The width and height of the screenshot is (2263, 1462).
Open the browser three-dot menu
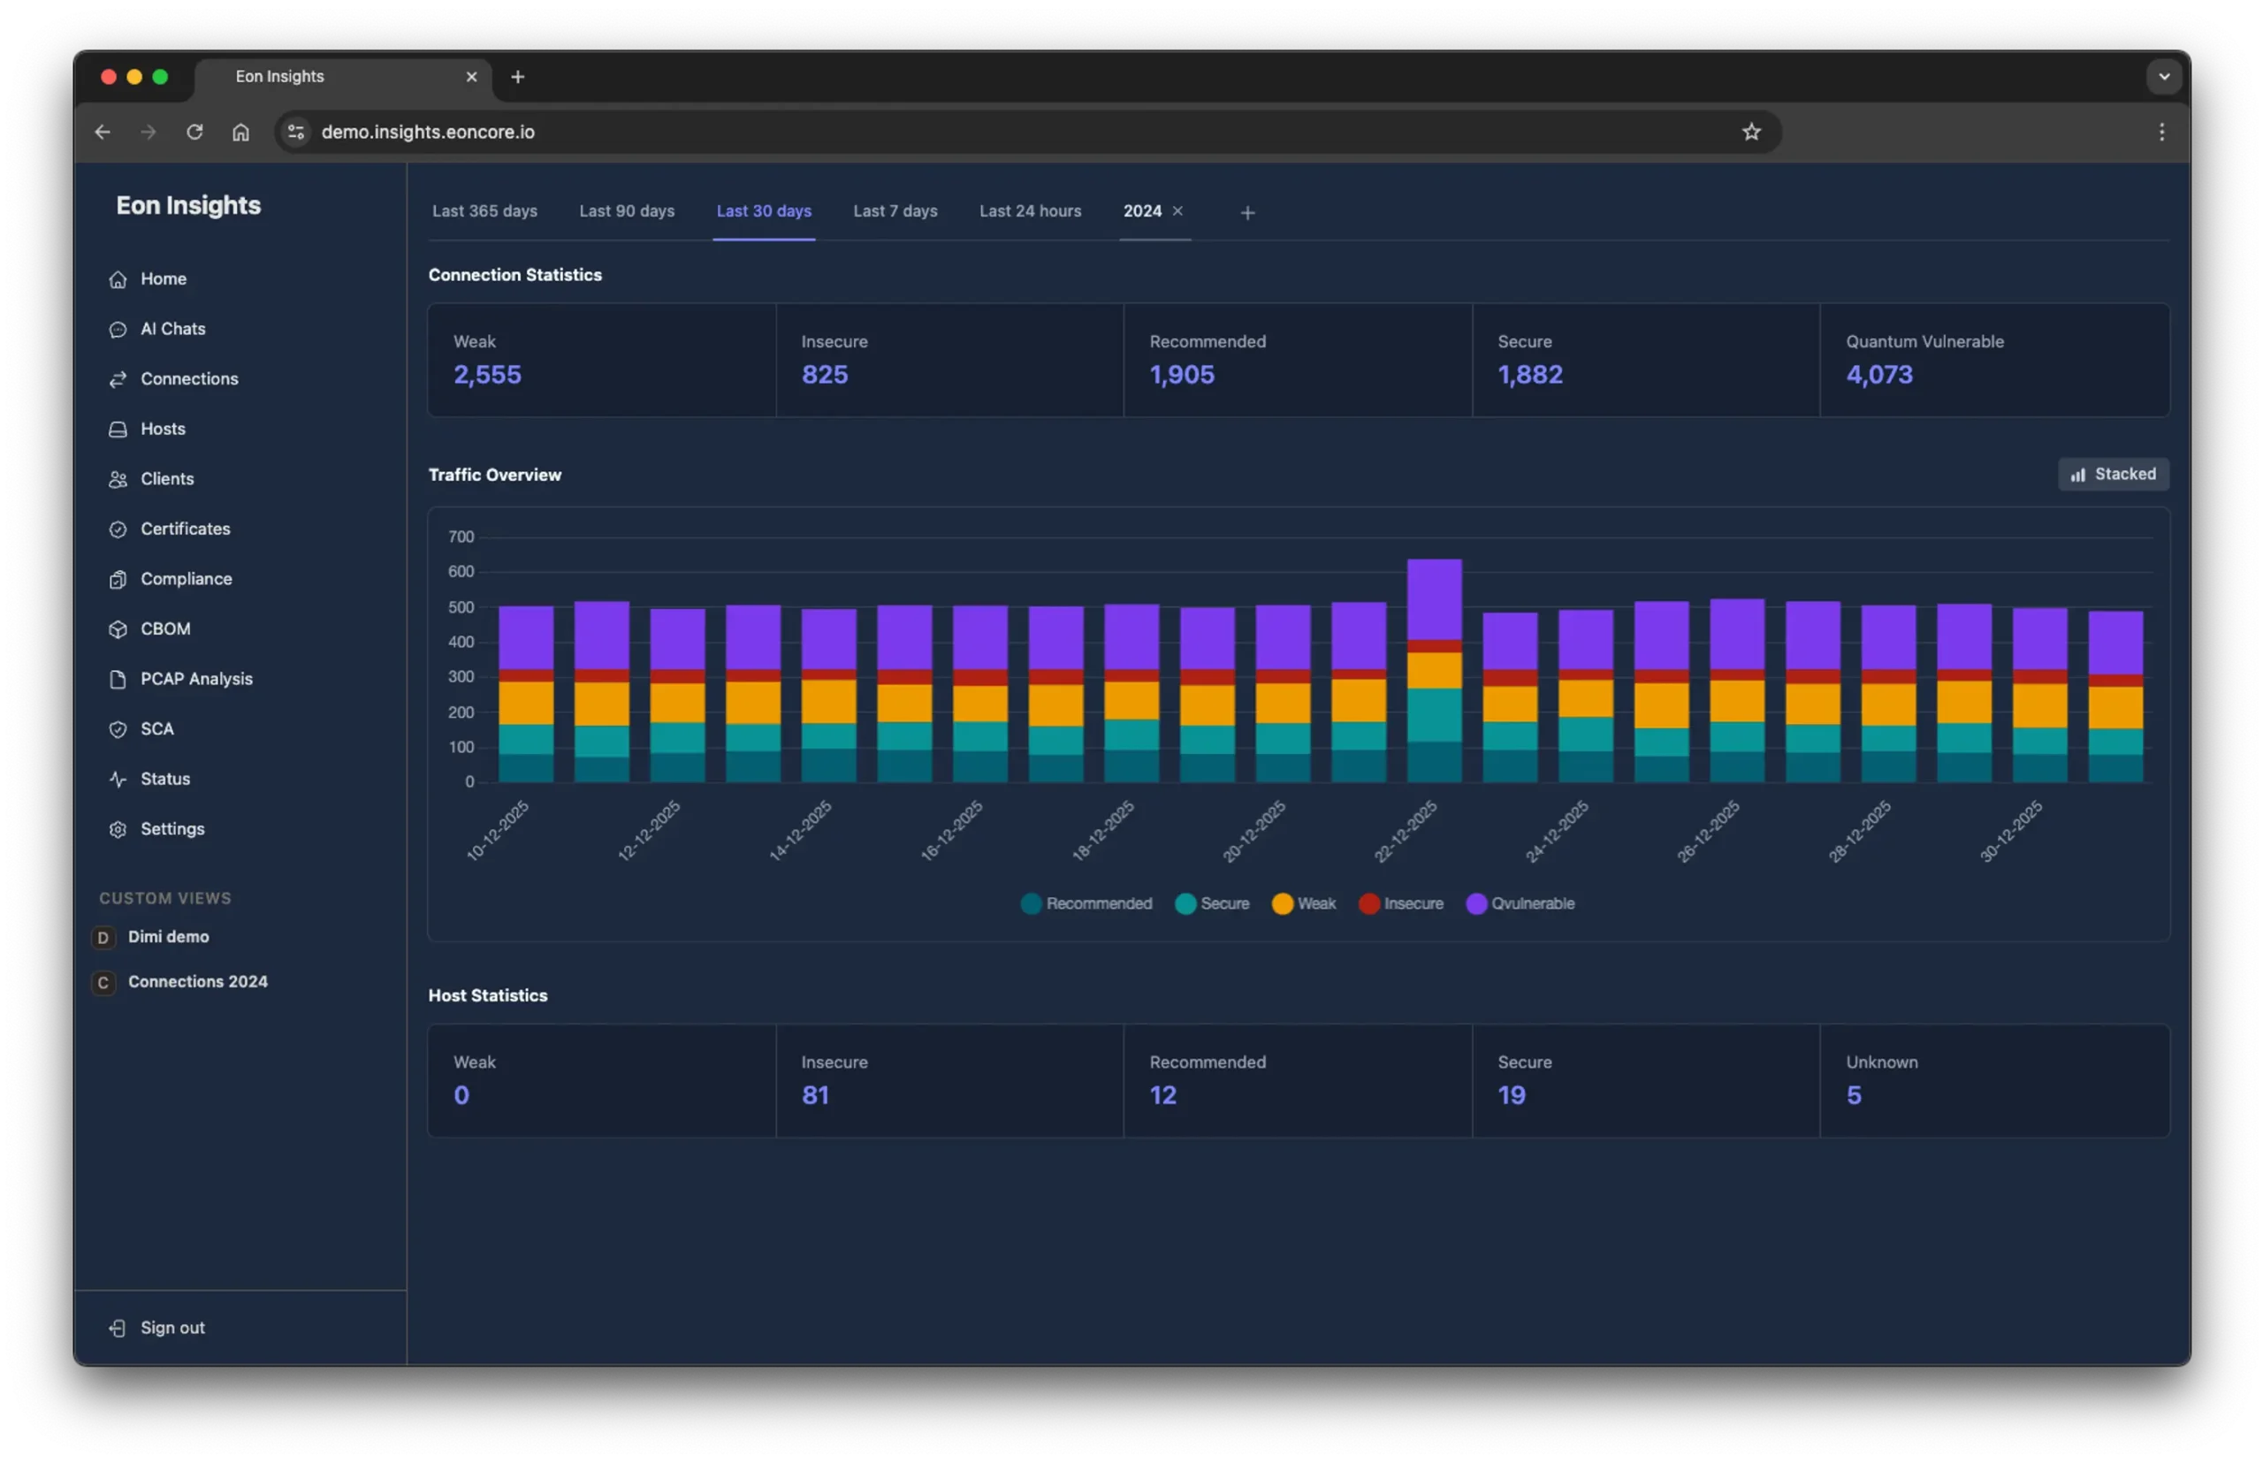click(2161, 132)
